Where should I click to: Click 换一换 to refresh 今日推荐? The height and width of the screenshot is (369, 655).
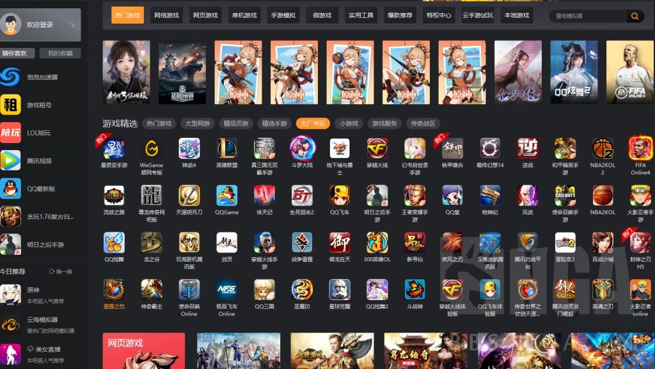(x=61, y=271)
